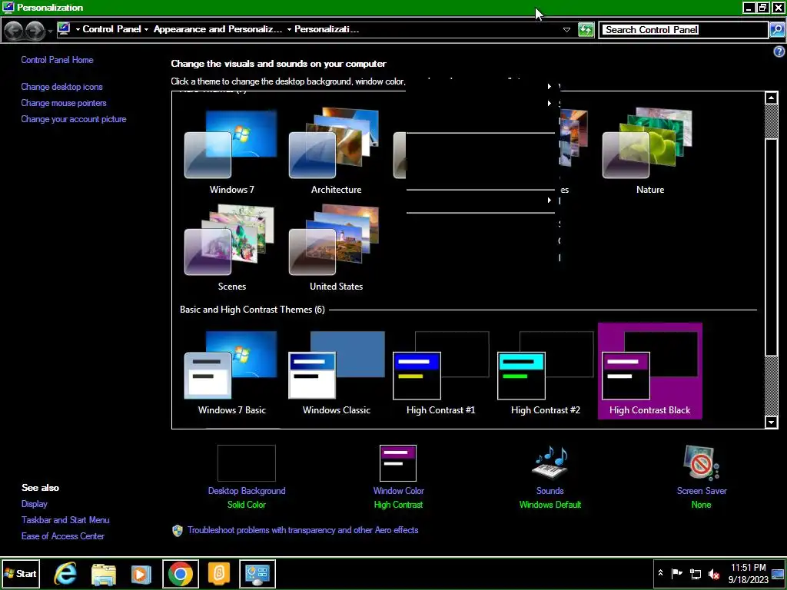Click Change mouse pointers link
Viewport: 787px width, 590px height.
[x=64, y=103]
